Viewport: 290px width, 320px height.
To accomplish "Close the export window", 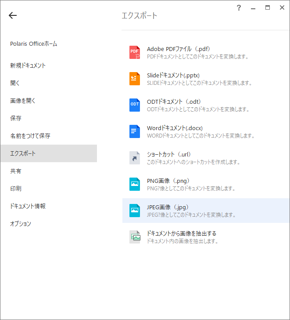I will (x=282, y=7).
